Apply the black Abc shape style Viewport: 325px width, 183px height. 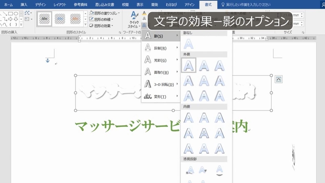[44, 19]
